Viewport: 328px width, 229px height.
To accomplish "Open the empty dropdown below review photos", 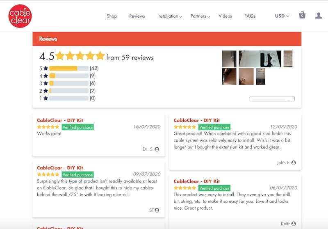I will (x=272, y=98).
